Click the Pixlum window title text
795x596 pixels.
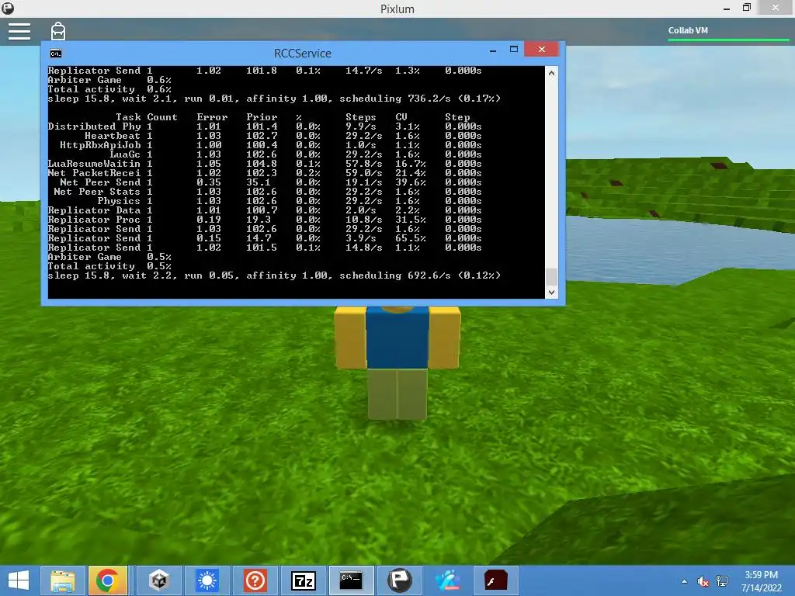[397, 9]
